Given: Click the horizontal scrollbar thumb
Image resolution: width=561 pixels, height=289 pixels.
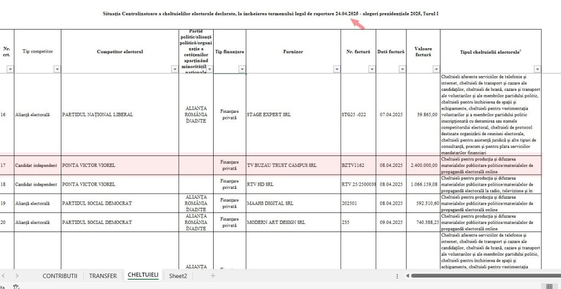Looking at the screenshot, I should [x=486, y=276].
